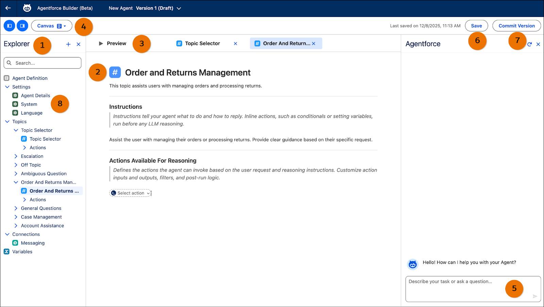Viewport: 544px width, 307px height.
Task: Open the Select action dropdown
Action: (130, 193)
